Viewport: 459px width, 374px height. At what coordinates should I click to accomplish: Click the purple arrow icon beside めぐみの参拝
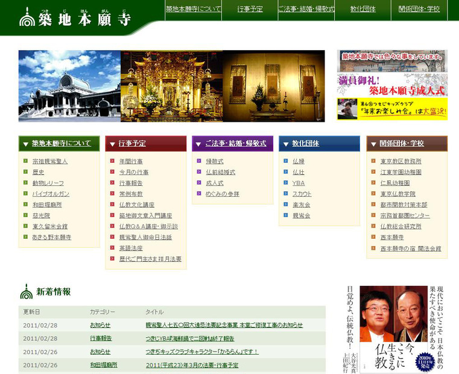coord(199,193)
